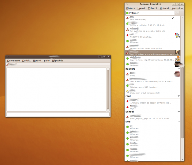This screenshot has height=165, width=192.
Task: Click avatar of the highlighted contact row
Action: pyautogui.click(x=177, y=53)
